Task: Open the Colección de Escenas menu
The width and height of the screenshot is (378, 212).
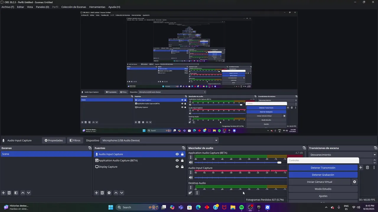Action: click(74, 7)
